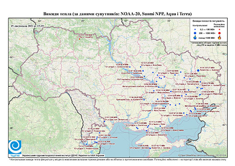Select the 9.18 MW marker near Dnipro river
Image resolution: width=235 pixels, height=166 pixels.
[130, 67]
